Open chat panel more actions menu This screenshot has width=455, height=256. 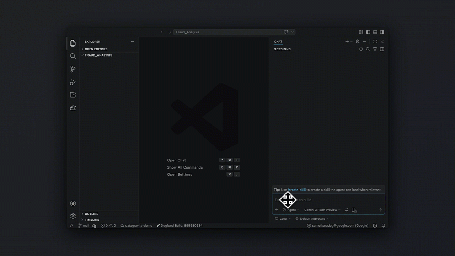(364, 42)
